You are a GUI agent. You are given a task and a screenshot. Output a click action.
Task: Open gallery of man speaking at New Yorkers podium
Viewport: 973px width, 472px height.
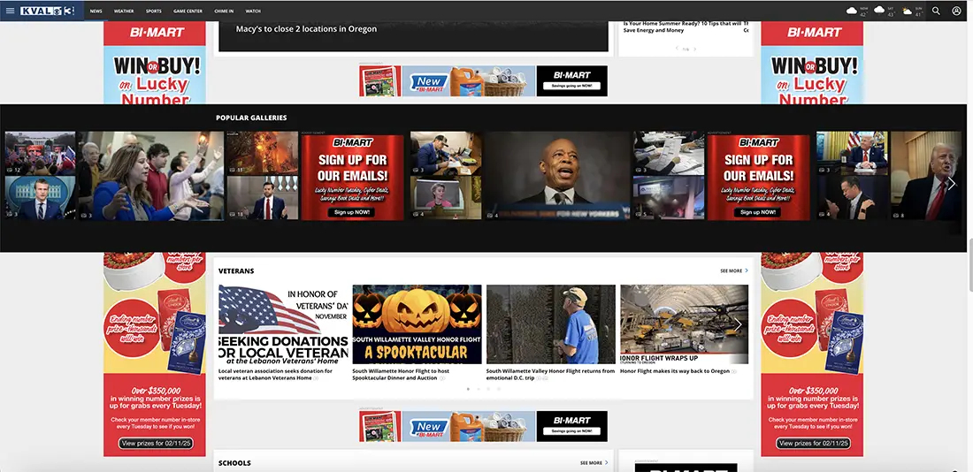pyautogui.click(x=558, y=176)
